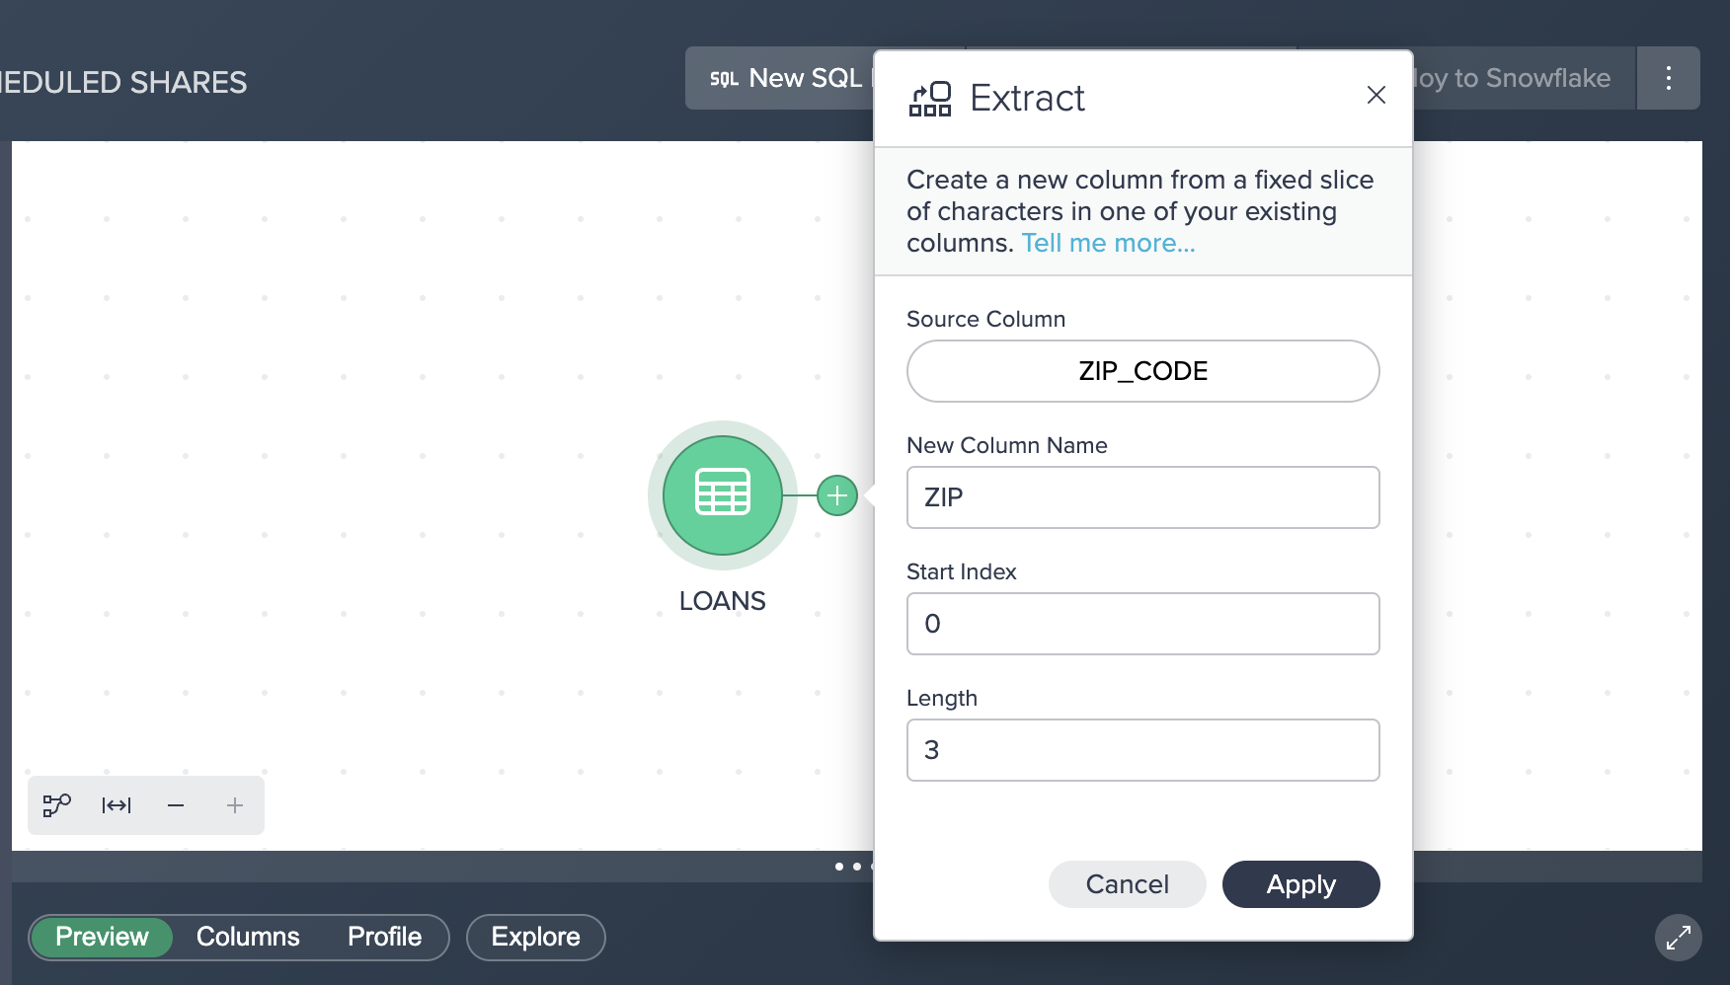This screenshot has width=1730, height=985.
Task: Click the auto-arrange graph layout icon
Action: tap(57, 805)
